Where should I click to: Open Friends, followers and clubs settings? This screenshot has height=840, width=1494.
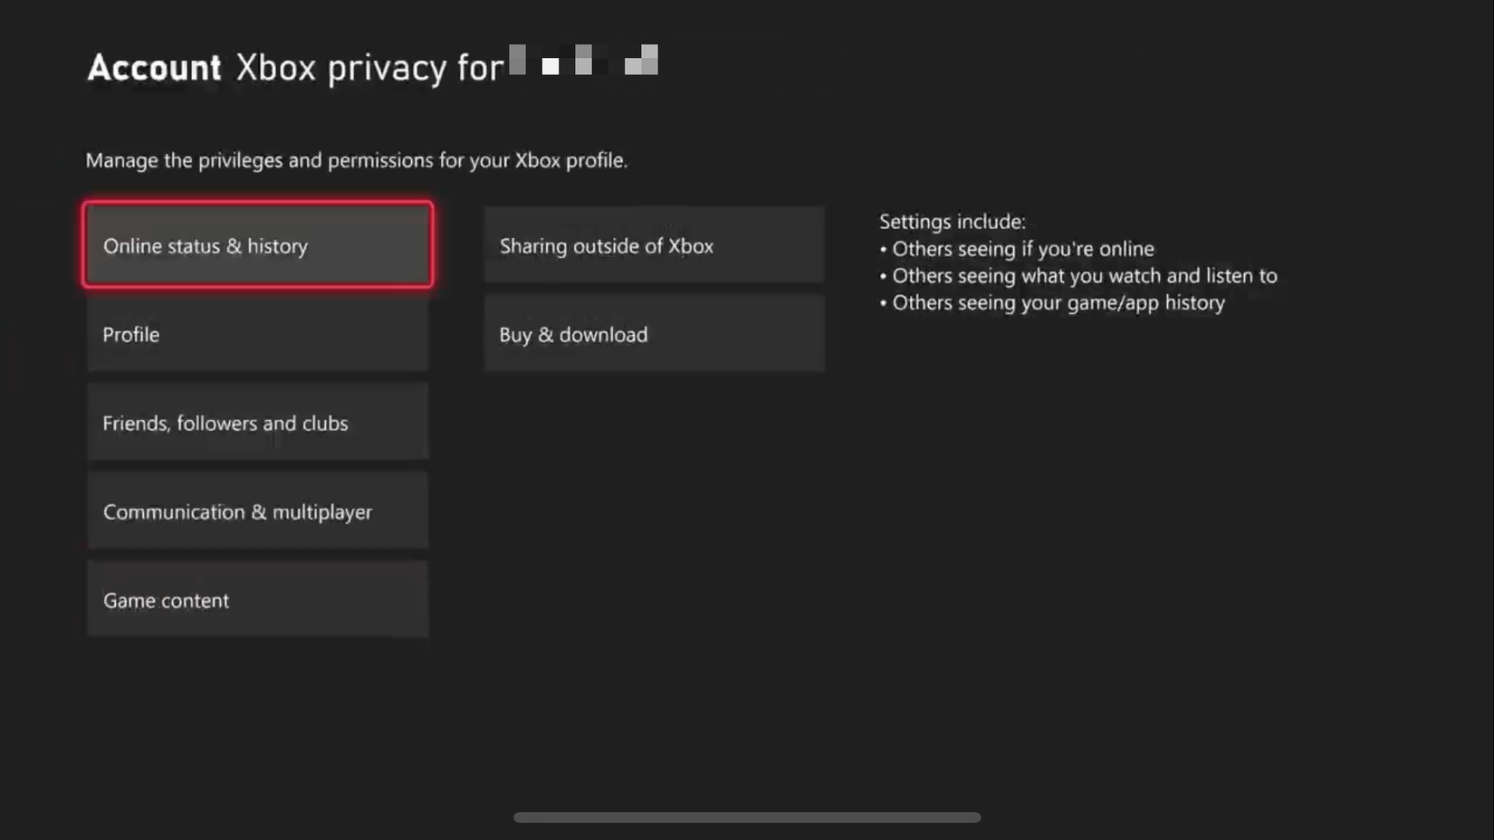[x=257, y=422]
